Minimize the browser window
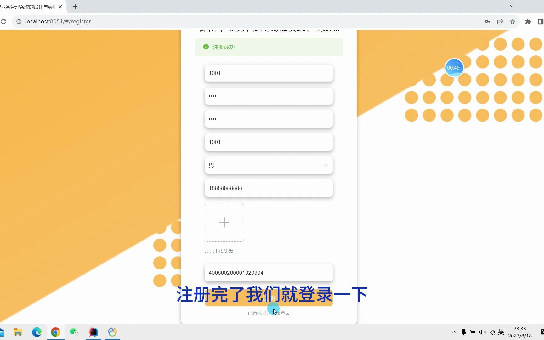The height and width of the screenshot is (340, 544). 530,6
